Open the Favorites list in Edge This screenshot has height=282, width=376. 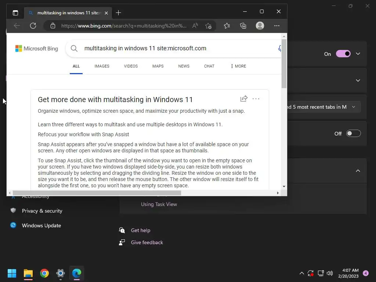[227, 26]
